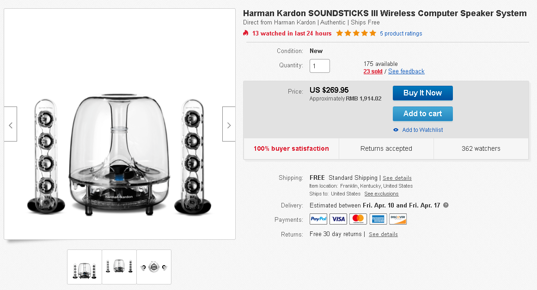Open shipping See exclusions link
Screen dimensions: 537x290
(x=381, y=194)
